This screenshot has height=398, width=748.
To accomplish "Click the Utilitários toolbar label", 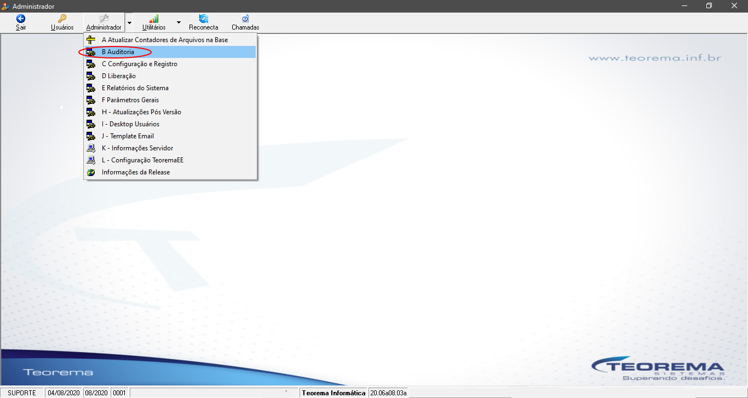I will pos(154,27).
